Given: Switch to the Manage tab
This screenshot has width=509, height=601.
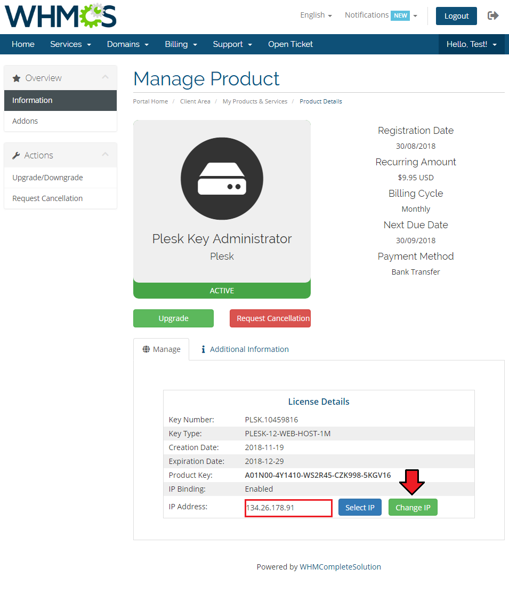Looking at the screenshot, I should click(161, 349).
